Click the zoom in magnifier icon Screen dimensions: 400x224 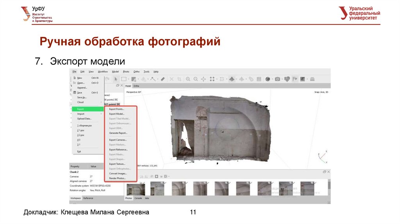tap(188, 79)
